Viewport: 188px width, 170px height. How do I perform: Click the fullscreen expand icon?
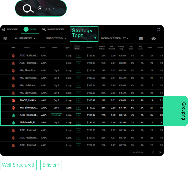159,30
